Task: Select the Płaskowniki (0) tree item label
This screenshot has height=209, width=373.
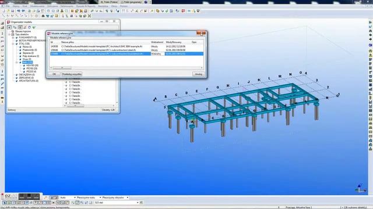Action: coord(30,50)
